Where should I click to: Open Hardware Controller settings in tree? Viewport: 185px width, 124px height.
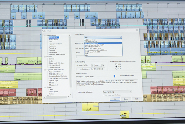pyautogui.click(x=55, y=44)
